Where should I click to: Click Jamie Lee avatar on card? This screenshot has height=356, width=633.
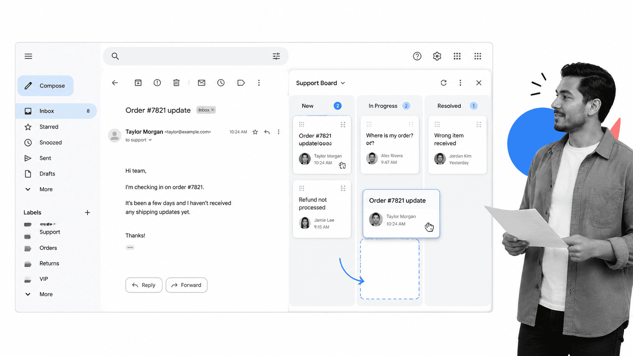(305, 223)
